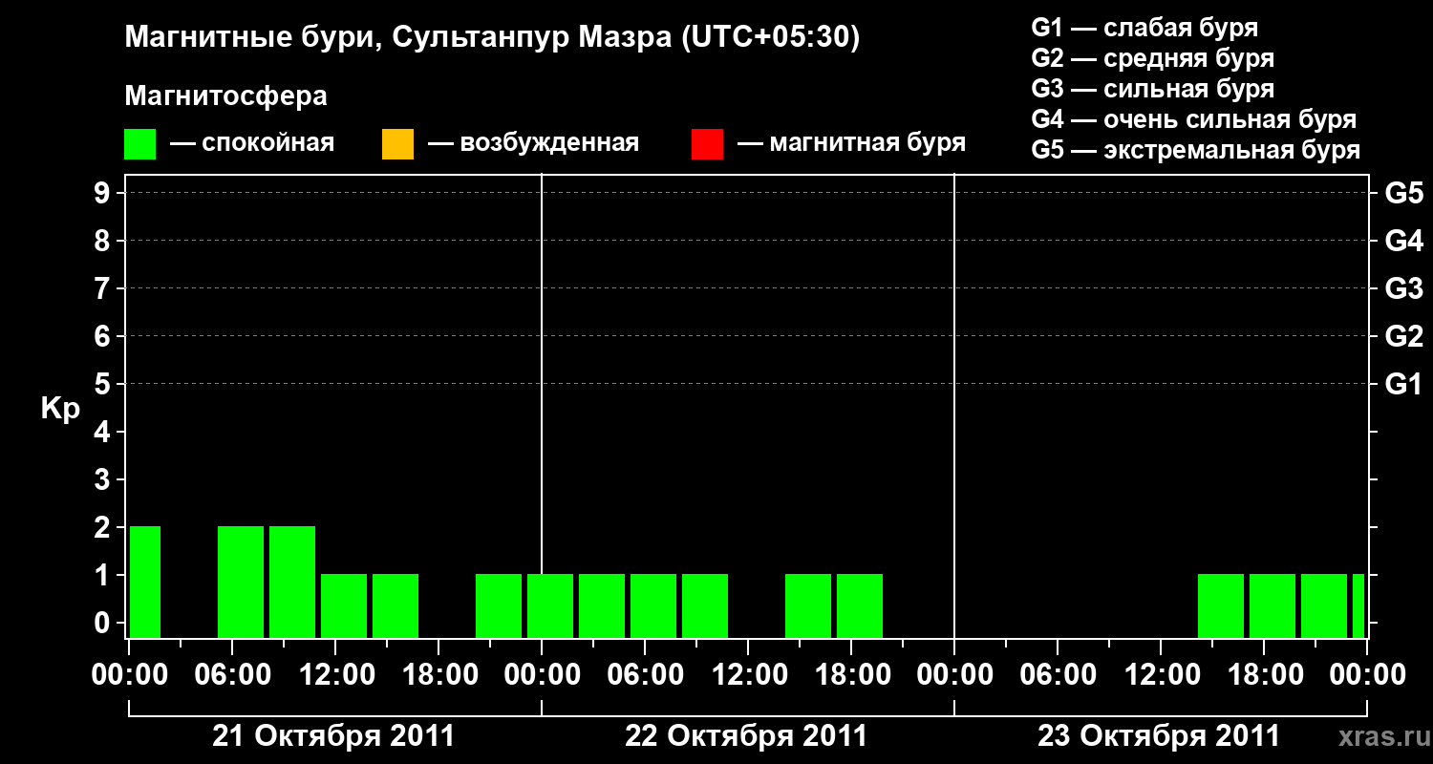Click the red 'магнитная буря' legend swatch
This screenshot has height=764, width=1433.
click(x=707, y=144)
